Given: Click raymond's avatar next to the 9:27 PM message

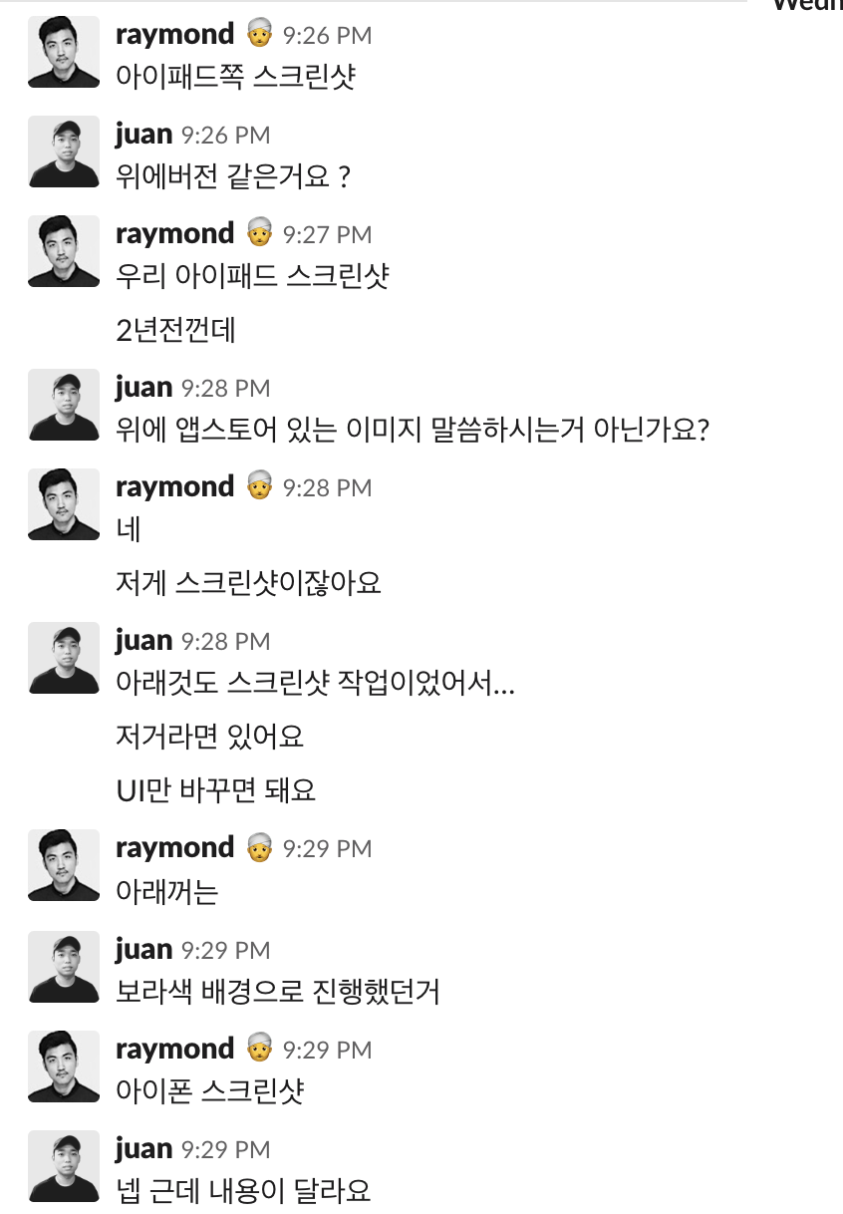Looking at the screenshot, I should click(x=63, y=251).
